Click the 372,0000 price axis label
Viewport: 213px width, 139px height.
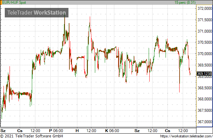click(205, 9)
